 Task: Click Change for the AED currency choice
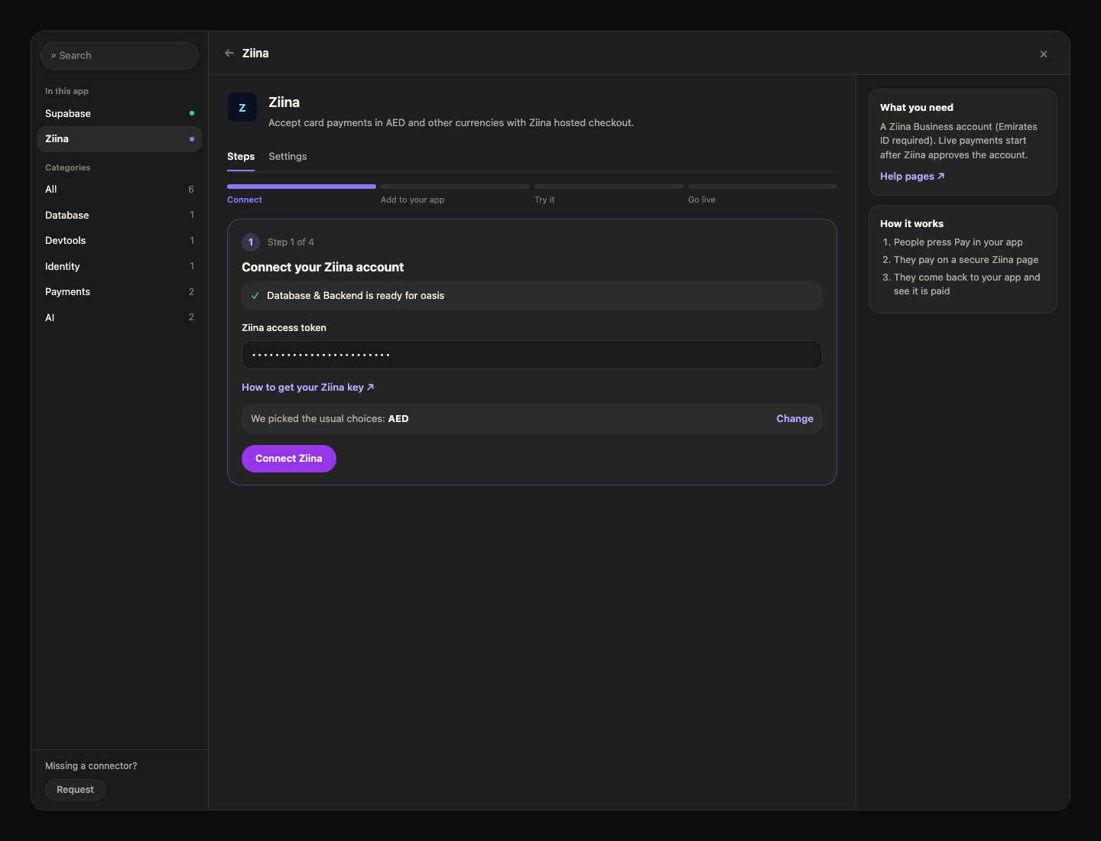[795, 419]
